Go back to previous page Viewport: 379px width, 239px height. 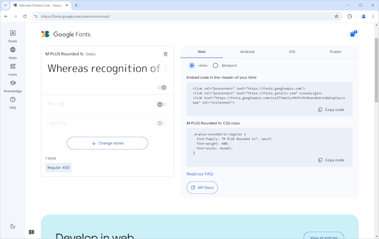tap(6, 17)
